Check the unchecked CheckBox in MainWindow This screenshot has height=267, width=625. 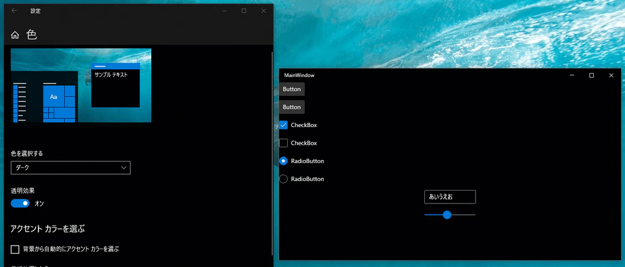pyautogui.click(x=283, y=143)
